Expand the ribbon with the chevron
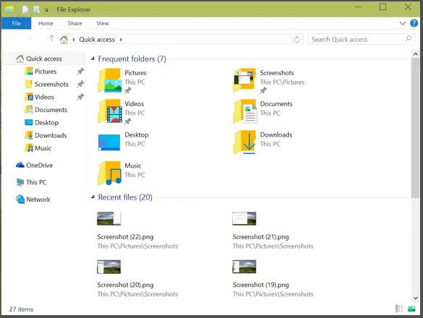423x318 pixels. [403, 23]
